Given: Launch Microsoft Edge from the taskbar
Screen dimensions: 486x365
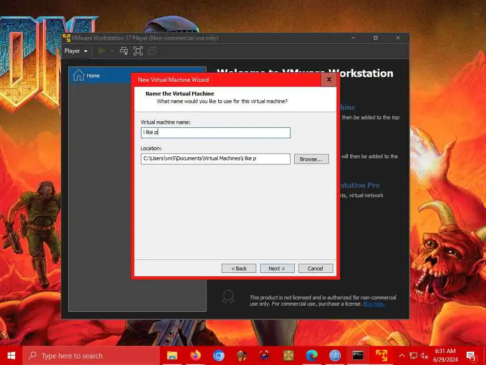Looking at the screenshot, I should pyautogui.click(x=311, y=355).
